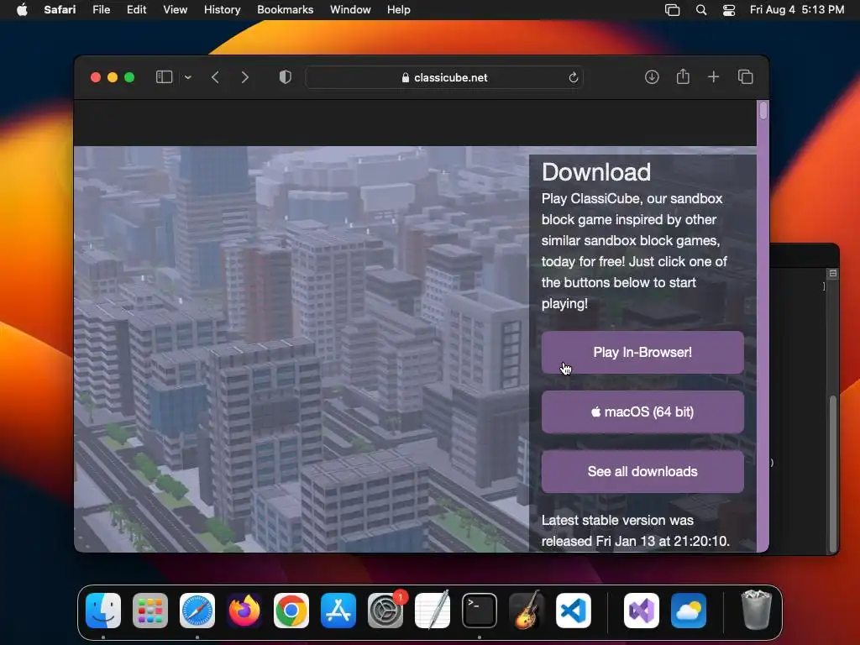Go back to the previous page

click(216, 77)
